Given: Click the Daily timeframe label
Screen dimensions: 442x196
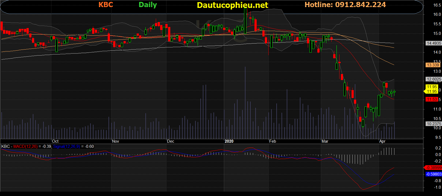Looking at the screenshot, I should [x=148, y=5].
